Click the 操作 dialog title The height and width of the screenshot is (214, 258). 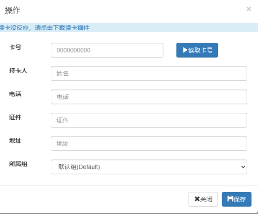pos(13,10)
